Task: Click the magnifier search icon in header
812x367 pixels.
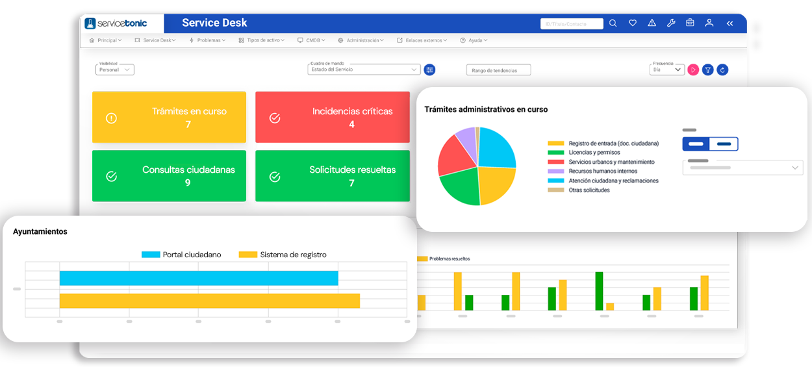Action: point(613,23)
